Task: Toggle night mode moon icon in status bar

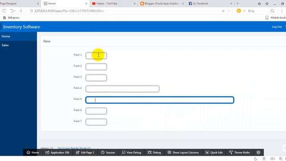Action: [256, 159]
